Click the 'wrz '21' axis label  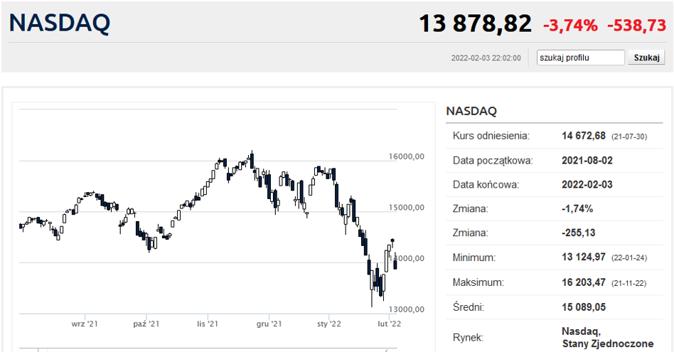coord(85,324)
